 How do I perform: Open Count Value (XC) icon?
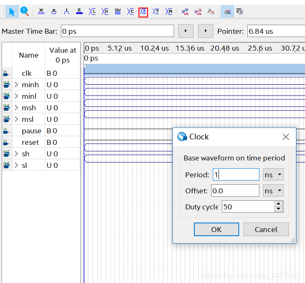tap(130, 12)
